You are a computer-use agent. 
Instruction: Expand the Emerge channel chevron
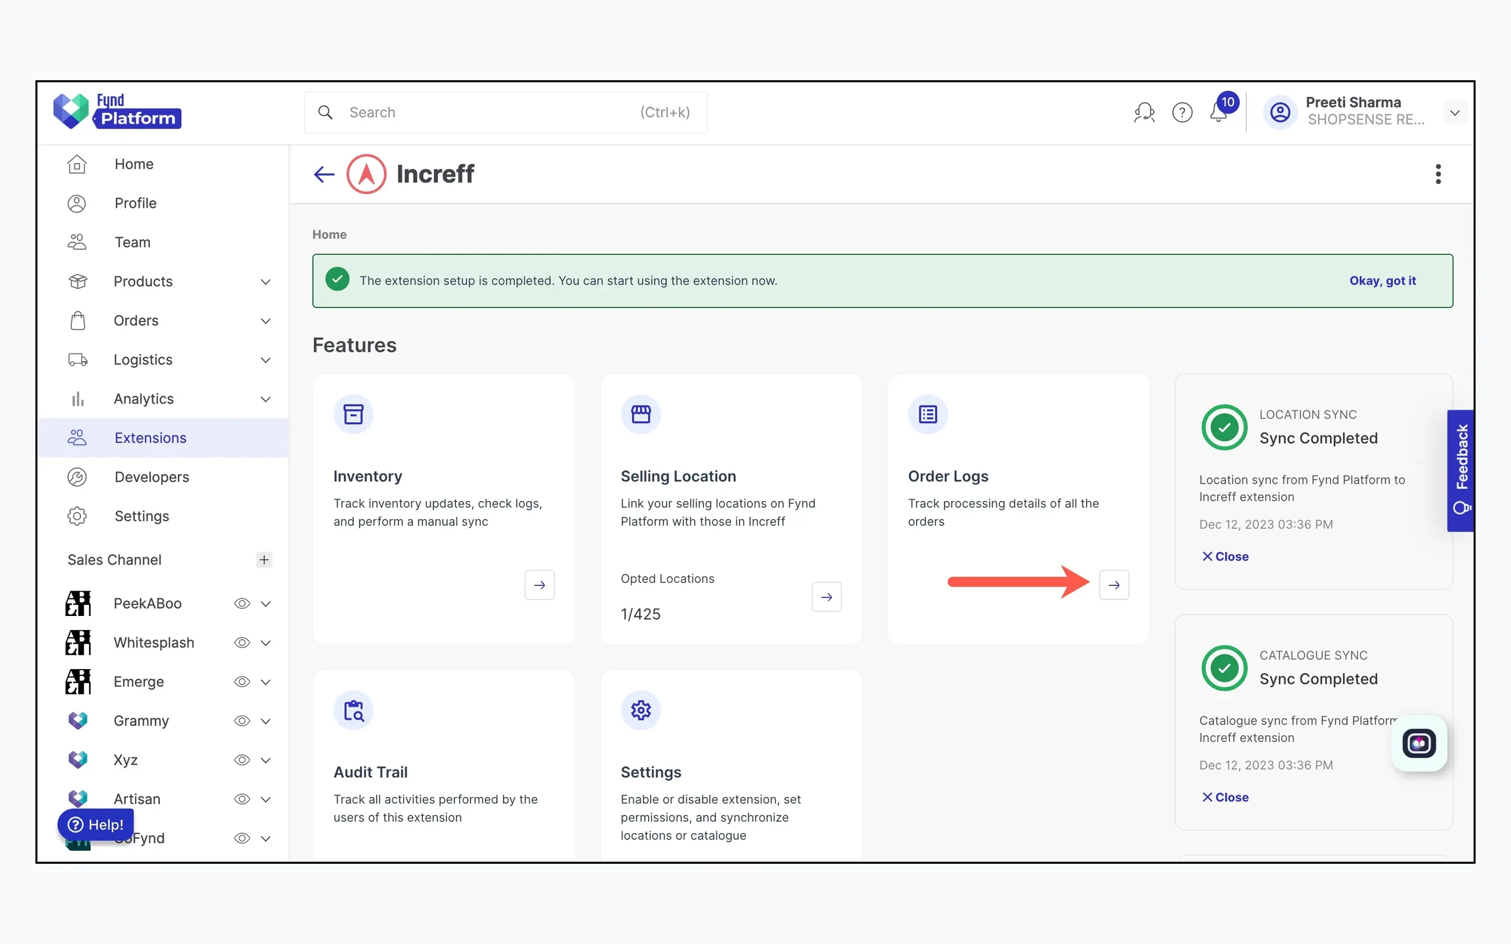point(266,682)
